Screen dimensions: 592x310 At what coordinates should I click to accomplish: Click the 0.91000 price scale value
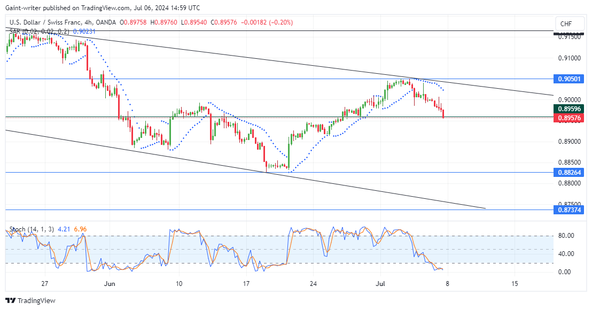pos(570,58)
